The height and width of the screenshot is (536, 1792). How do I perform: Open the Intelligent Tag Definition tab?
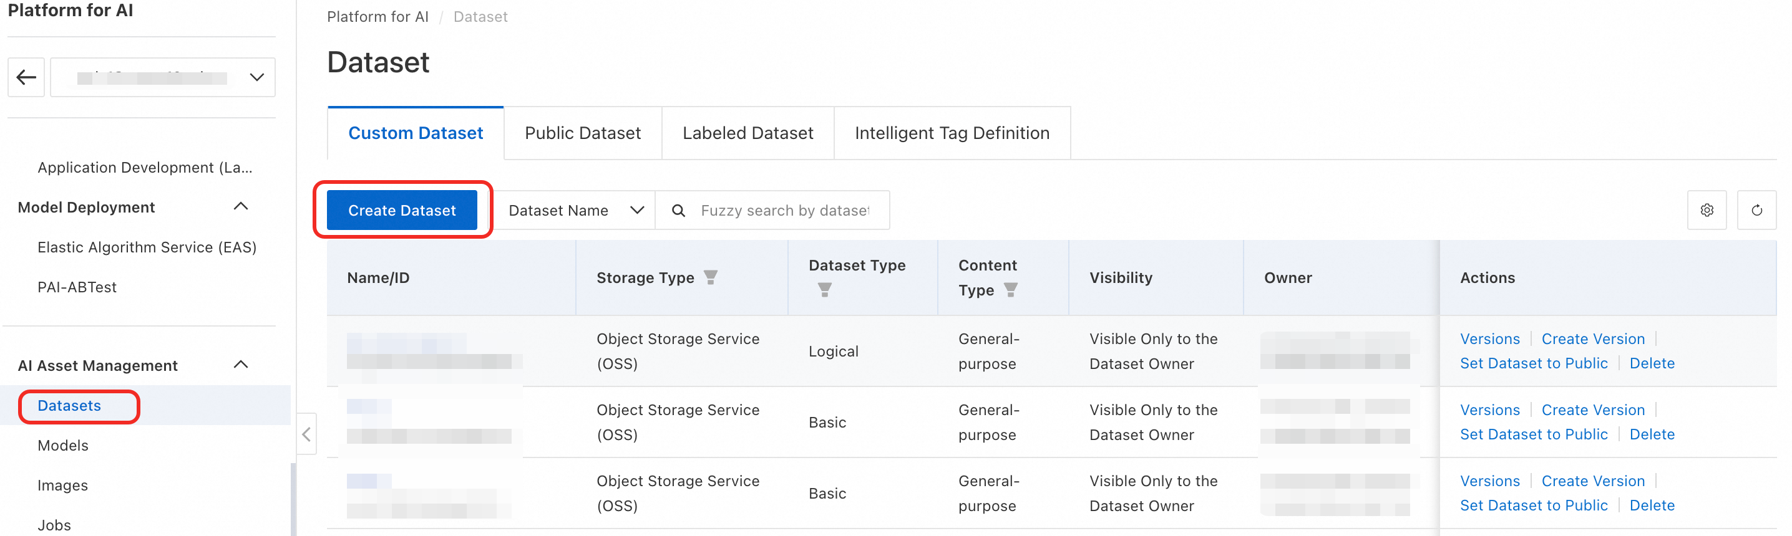[952, 133]
